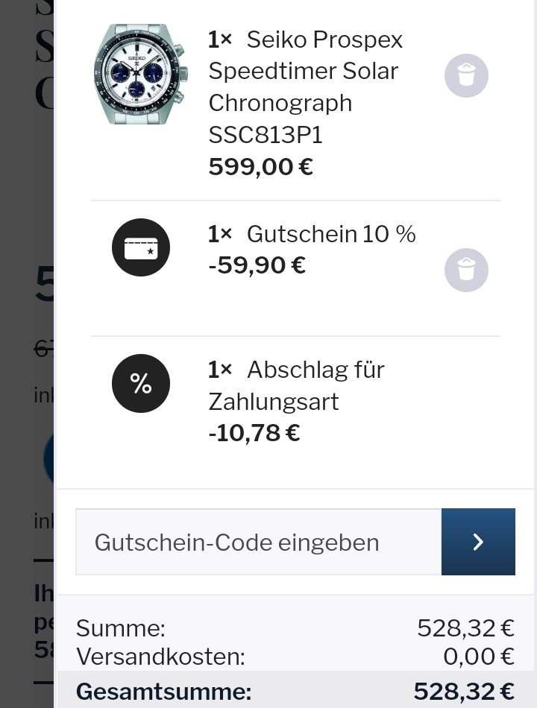
Task: Click the Abschlag für Zahlungsart item label
Action: click(x=297, y=385)
